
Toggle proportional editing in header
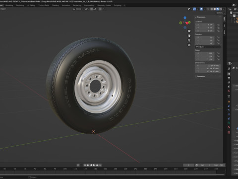[x=100, y=9]
